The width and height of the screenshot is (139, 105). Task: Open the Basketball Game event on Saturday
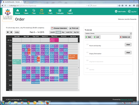(73, 57)
